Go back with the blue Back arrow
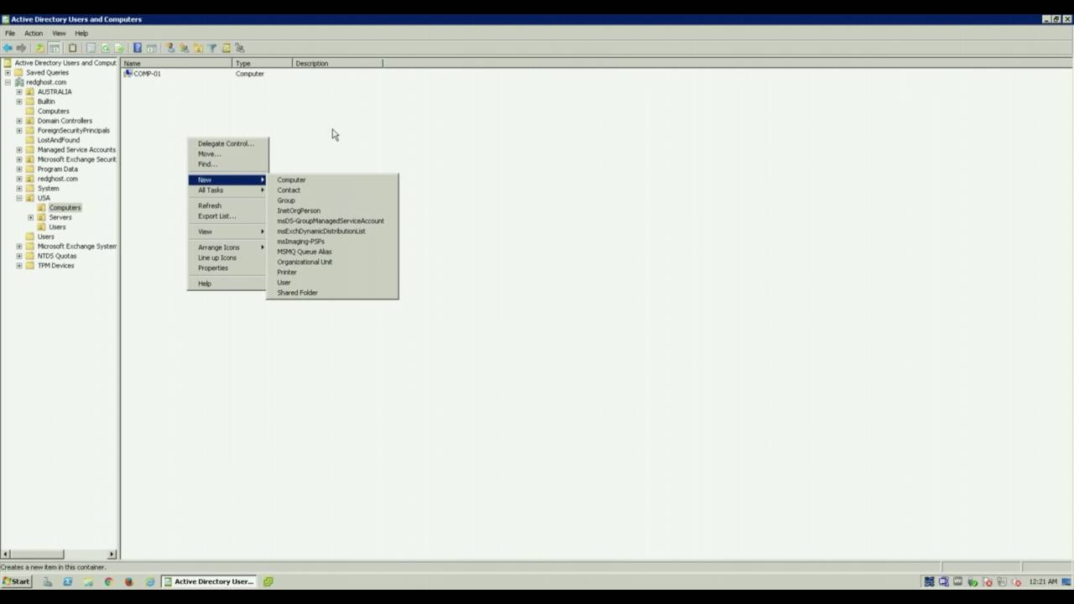The width and height of the screenshot is (1074, 604). (8, 48)
